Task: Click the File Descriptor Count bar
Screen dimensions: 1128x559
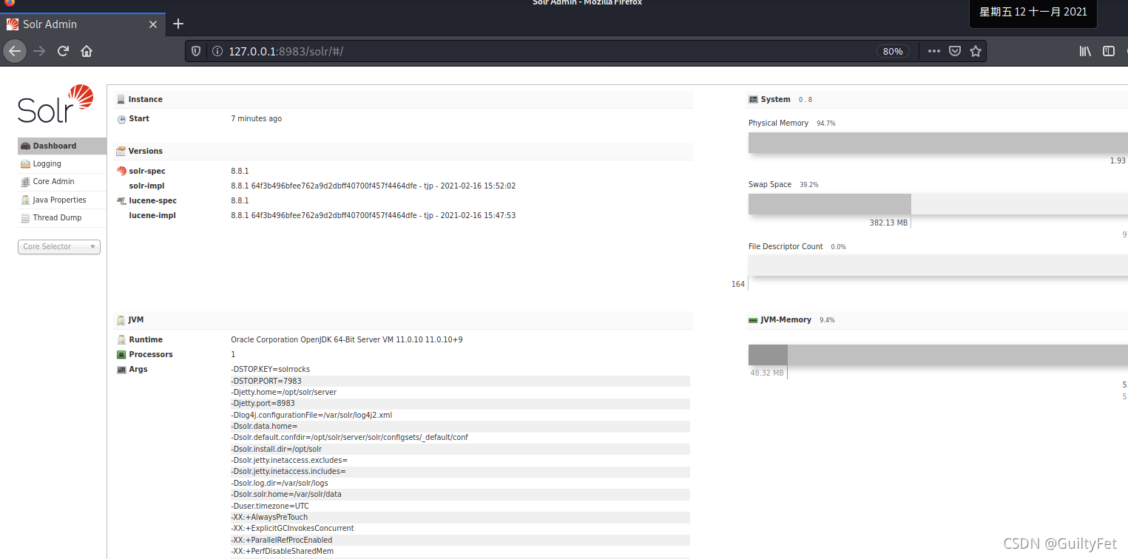Action: tap(938, 265)
